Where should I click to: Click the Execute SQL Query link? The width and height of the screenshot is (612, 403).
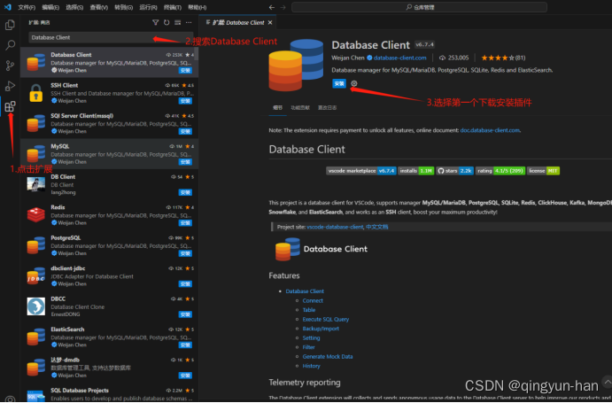click(x=326, y=320)
